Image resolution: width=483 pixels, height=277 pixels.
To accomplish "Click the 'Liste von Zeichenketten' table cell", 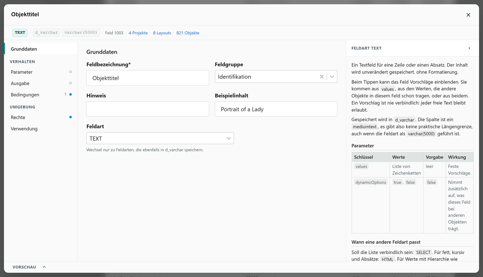I will click(x=406, y=169).
